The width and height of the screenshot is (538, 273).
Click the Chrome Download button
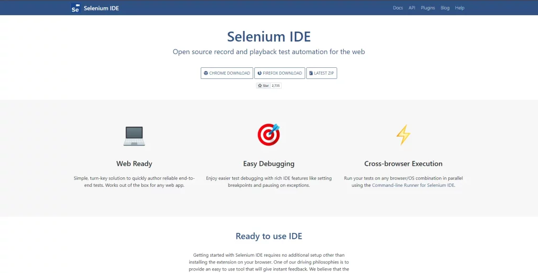pyautogui.click(x=227, y=73)
